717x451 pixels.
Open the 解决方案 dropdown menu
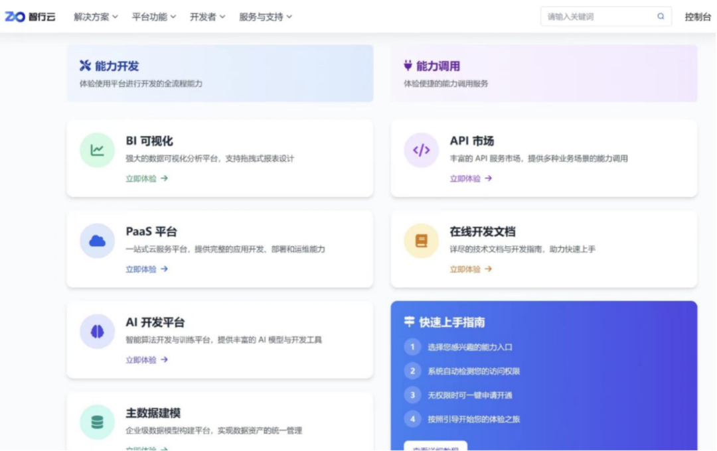[96, 17]
